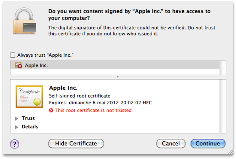Click the certificate details pane scrollbar

click(x=223, y=106)
